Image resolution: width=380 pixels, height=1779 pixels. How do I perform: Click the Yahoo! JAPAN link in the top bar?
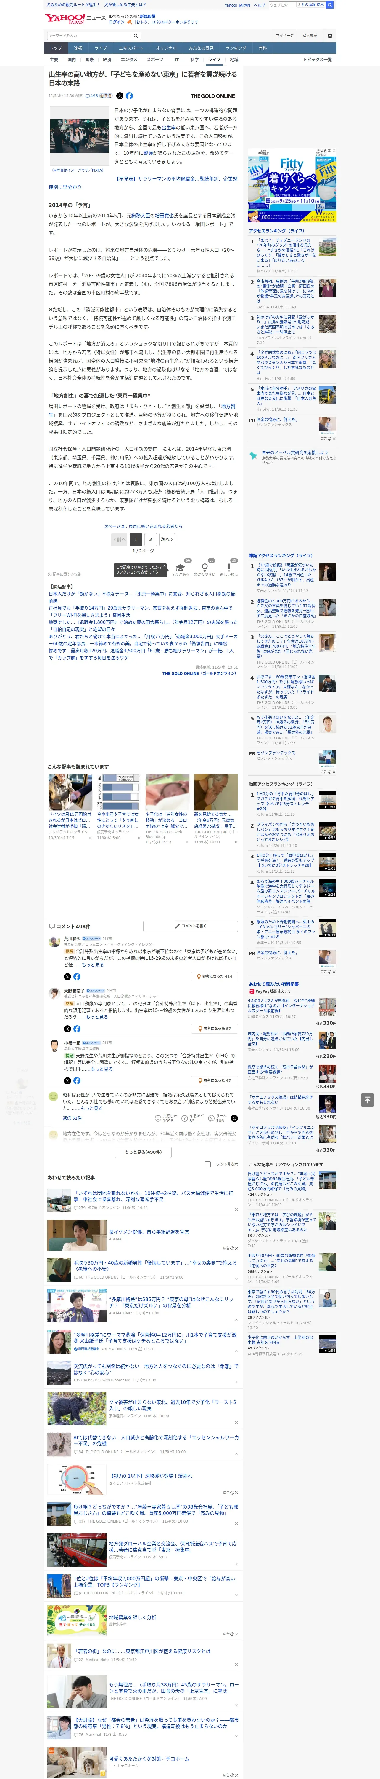coord(237,5)
